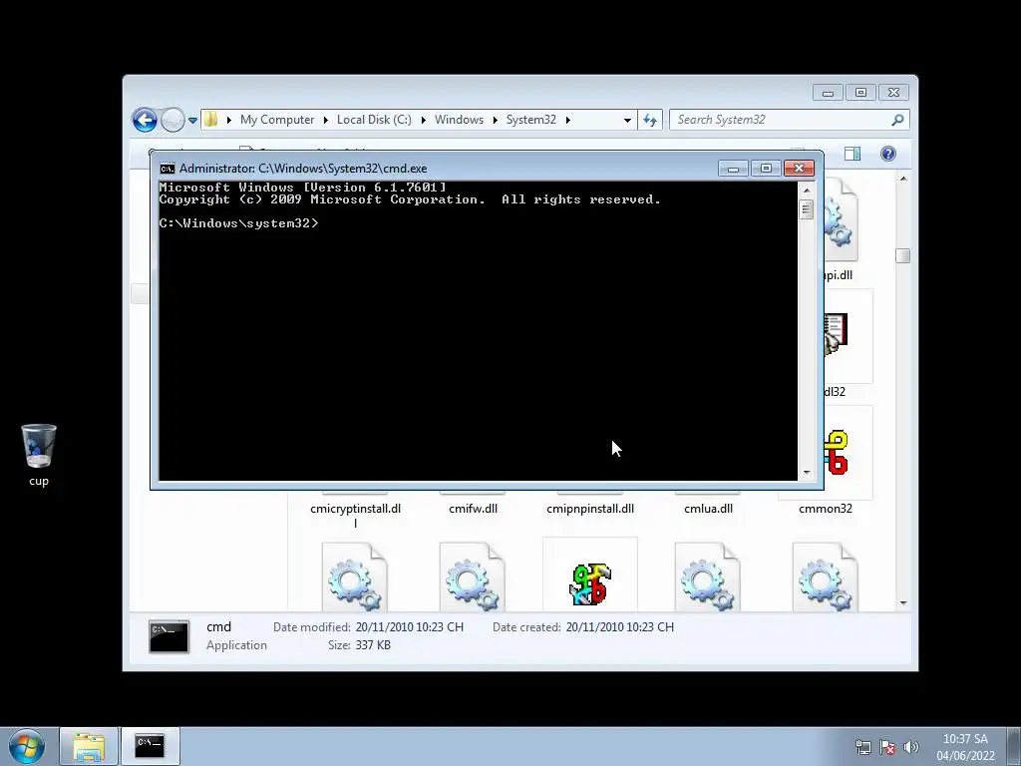The height and width of the screenshot is (766, 1021).
Task: Click the cmd window title bar icon
Action: click(168, 169)
